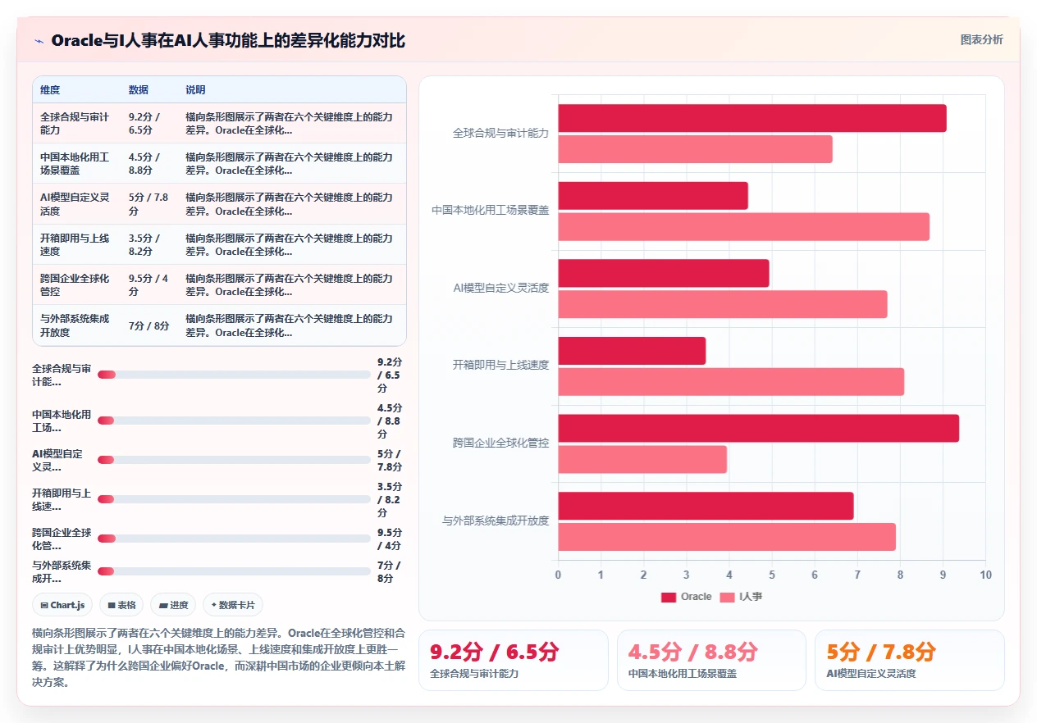Select the 表格 tag button

tap(121, 605)
